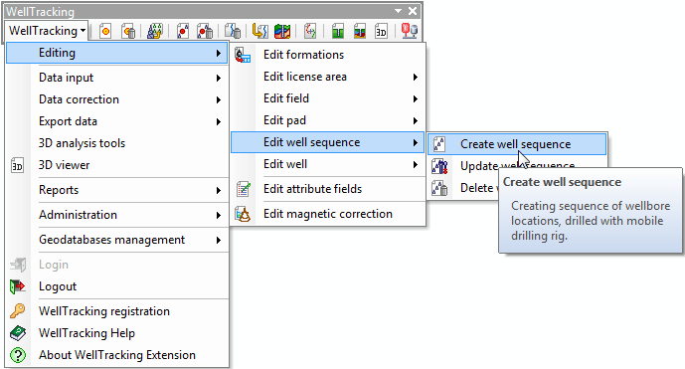Click the target with trash can toolbar icon
This screenshot has height=369, width=685.
[128, 31]
